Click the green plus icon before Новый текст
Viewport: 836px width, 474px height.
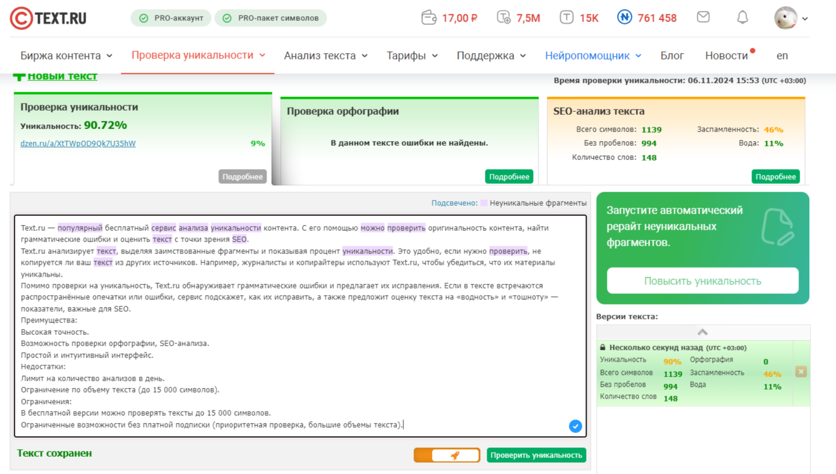[19, 76]
